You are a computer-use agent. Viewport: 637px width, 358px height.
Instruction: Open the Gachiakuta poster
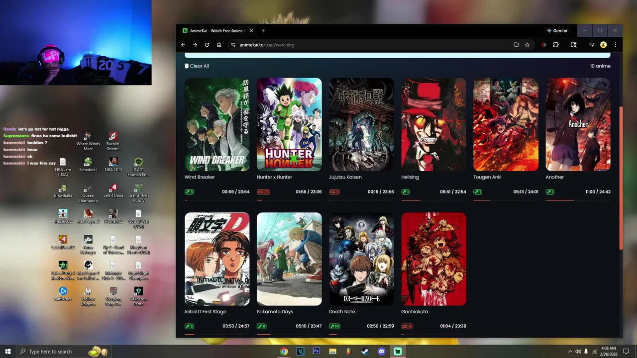tap(433, 259)
